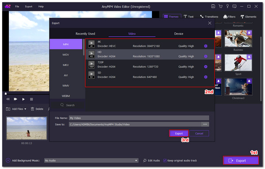Choose WEBM format in the list
The height and width of the screenshot is (169, 265).
pos(66,96)
